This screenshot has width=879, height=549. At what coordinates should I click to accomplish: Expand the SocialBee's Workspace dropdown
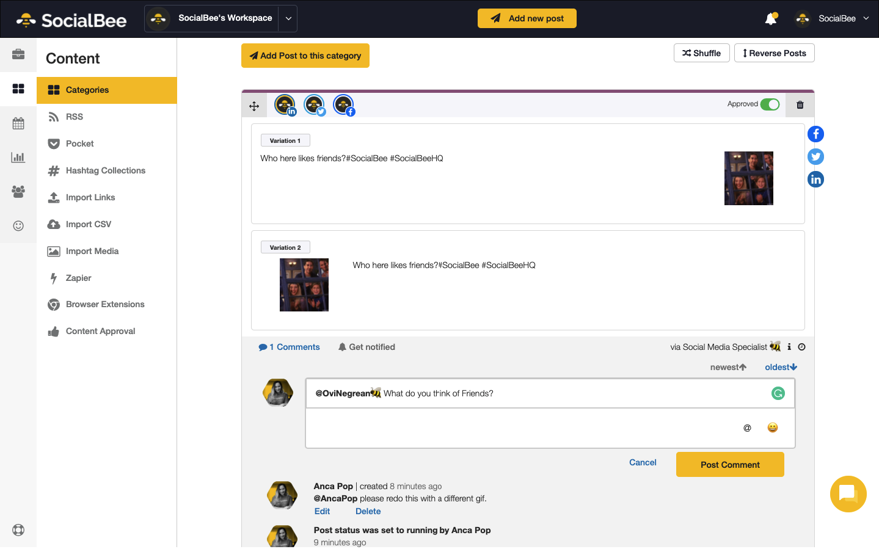[x=288, y=18]
